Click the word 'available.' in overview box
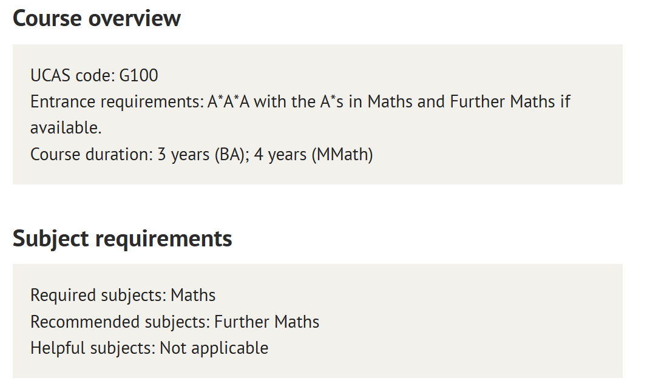Screen dimensions: 650x389 pos(66,128)
